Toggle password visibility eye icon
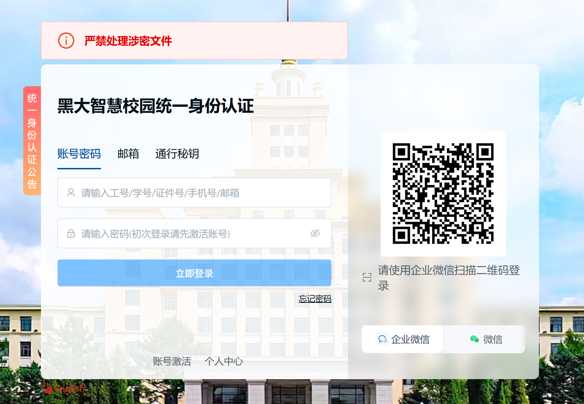The width and height of the screenshot is (584, 404). [x=315, y=233]
